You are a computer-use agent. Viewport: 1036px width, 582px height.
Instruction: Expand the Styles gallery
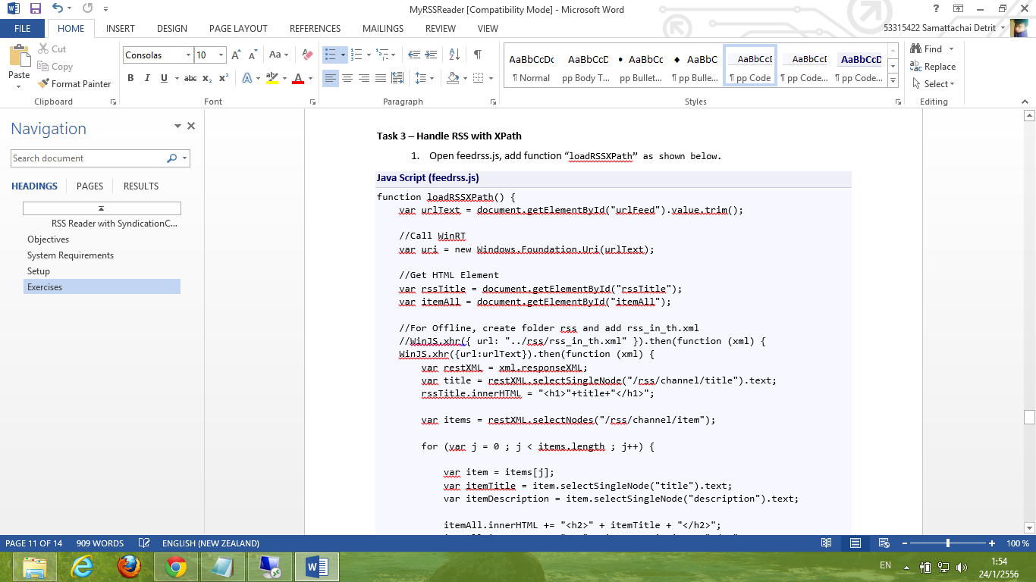pos(893,82)
